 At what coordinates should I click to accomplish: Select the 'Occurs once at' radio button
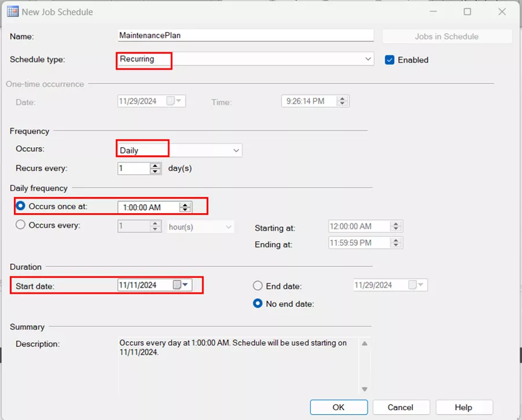click(21, 206)
